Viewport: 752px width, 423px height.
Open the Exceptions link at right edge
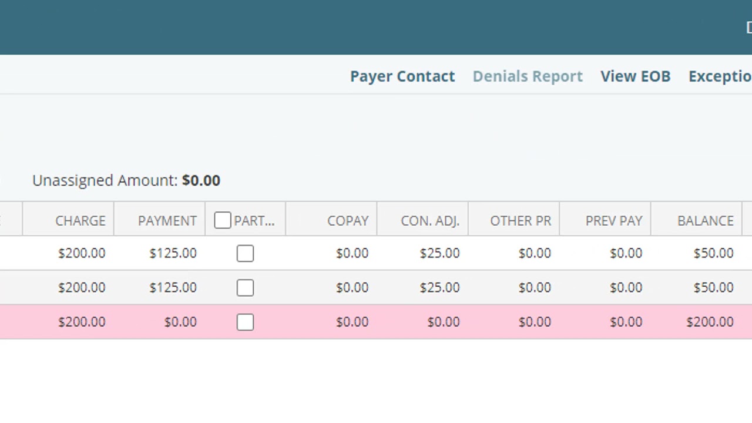pyautogui.click(x=720, y=76)
